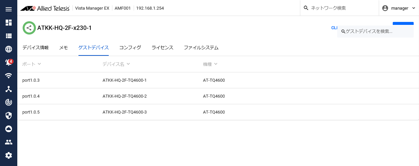Open the security shield icon in sidebar
The image size is (419, 166).
tap(9, 116)
